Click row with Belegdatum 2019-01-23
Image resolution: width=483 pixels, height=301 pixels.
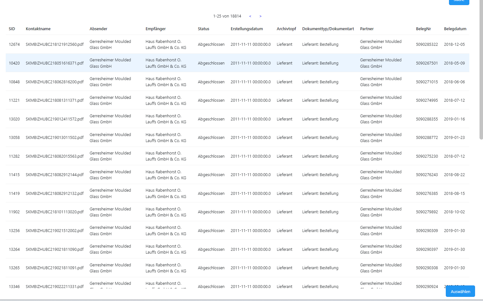454,138
